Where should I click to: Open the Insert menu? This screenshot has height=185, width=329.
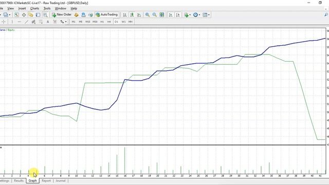(22, 8)
